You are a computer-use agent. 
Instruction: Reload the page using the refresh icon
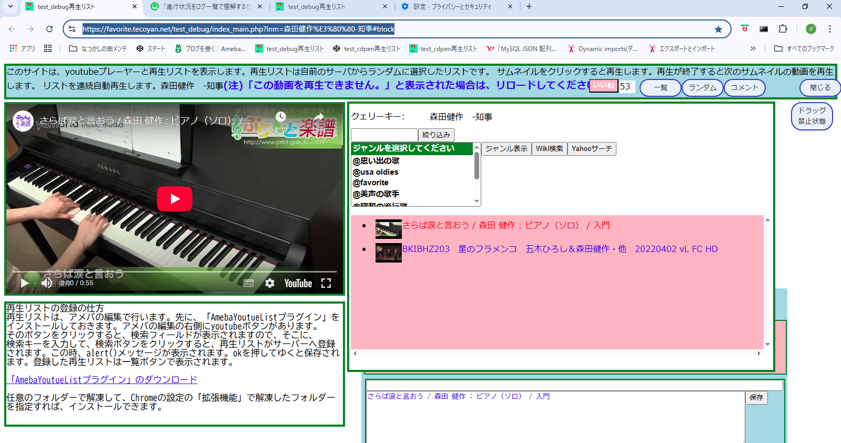tap(49, 29)
